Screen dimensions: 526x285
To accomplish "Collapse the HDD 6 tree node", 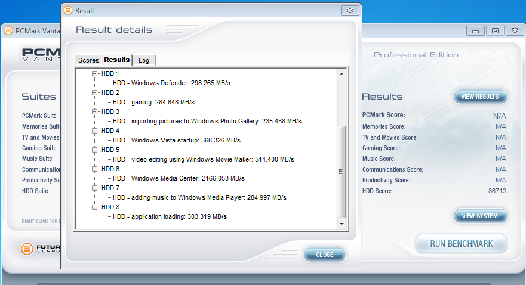I will point(94,169).
